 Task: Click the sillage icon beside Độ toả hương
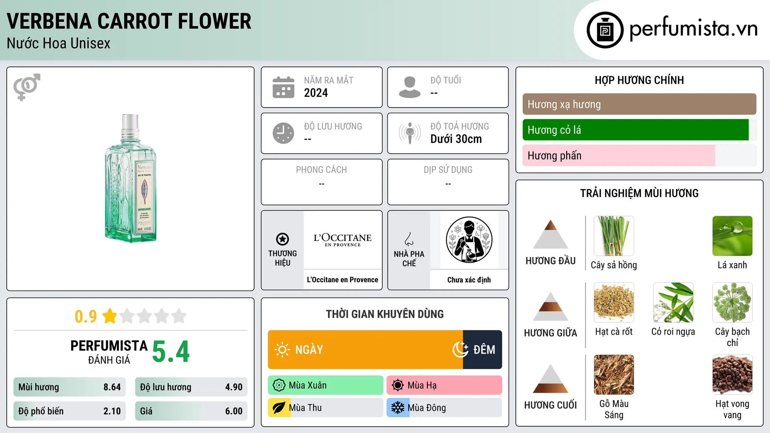[x=410, y=133]
